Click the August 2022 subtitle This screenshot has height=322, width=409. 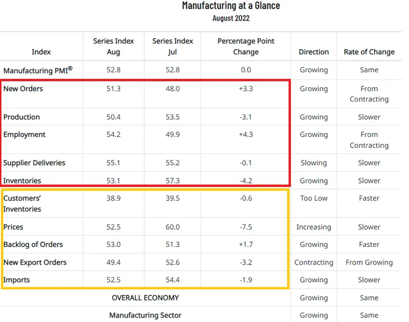click(230, 18)
